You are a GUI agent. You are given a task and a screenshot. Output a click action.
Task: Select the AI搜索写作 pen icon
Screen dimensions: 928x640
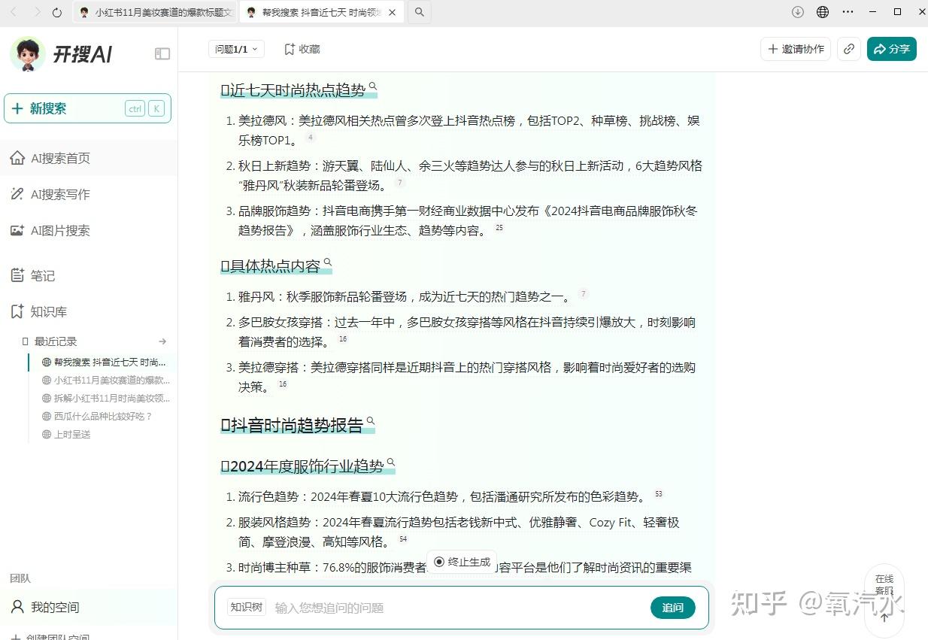[17, 194]
